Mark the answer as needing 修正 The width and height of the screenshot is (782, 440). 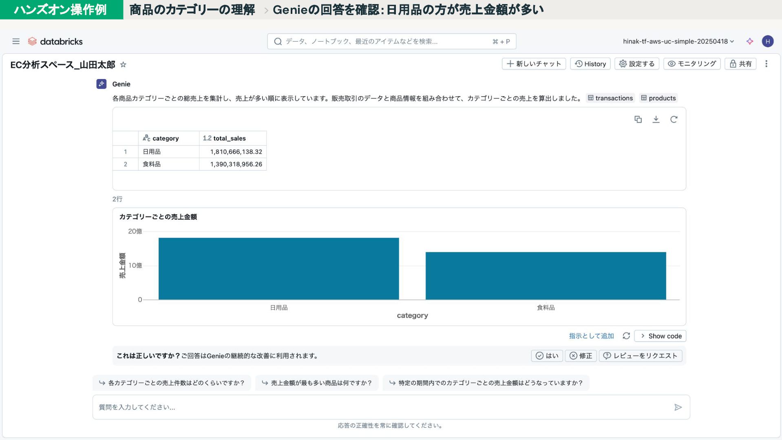point(581,356)
